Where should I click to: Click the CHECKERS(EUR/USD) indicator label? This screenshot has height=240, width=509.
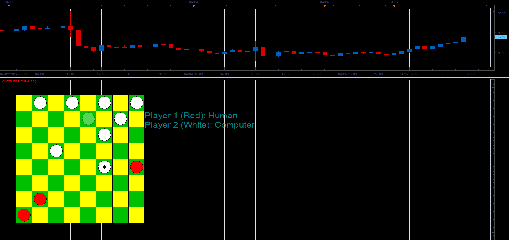tap(19, 81)
